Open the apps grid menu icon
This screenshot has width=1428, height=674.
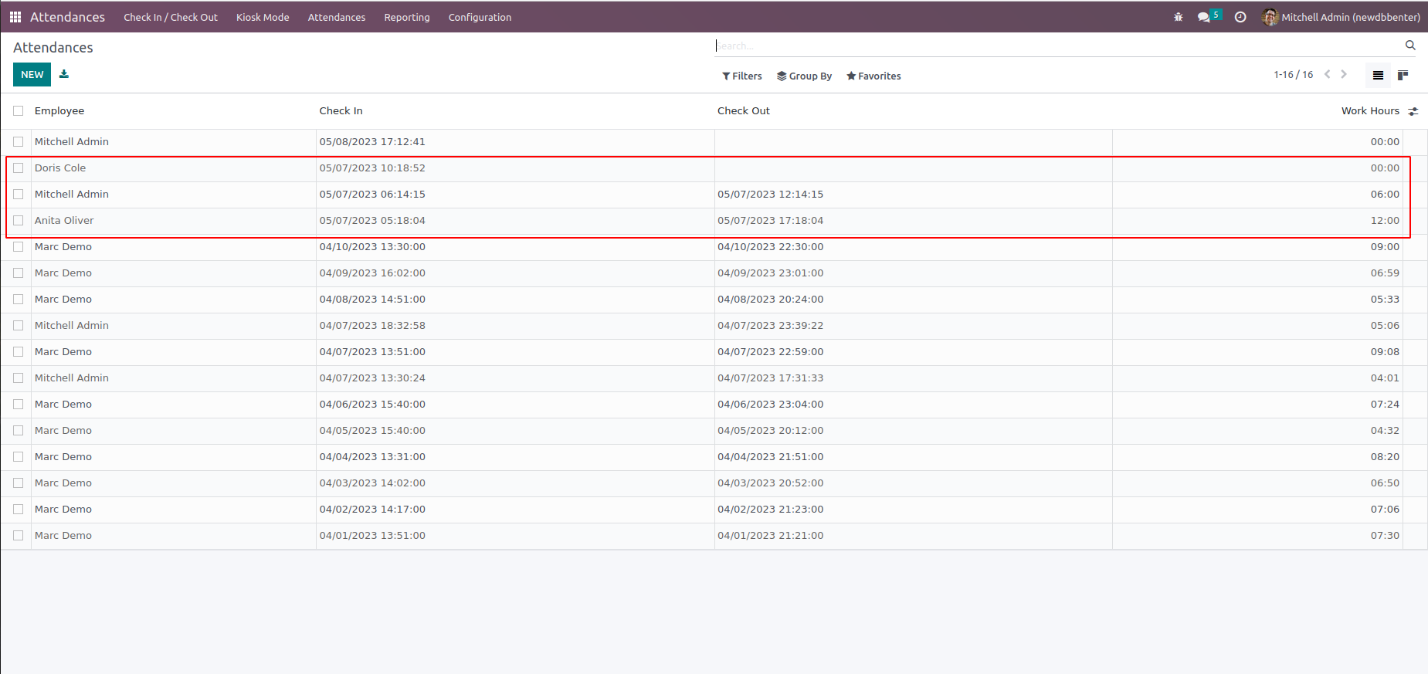15,17
